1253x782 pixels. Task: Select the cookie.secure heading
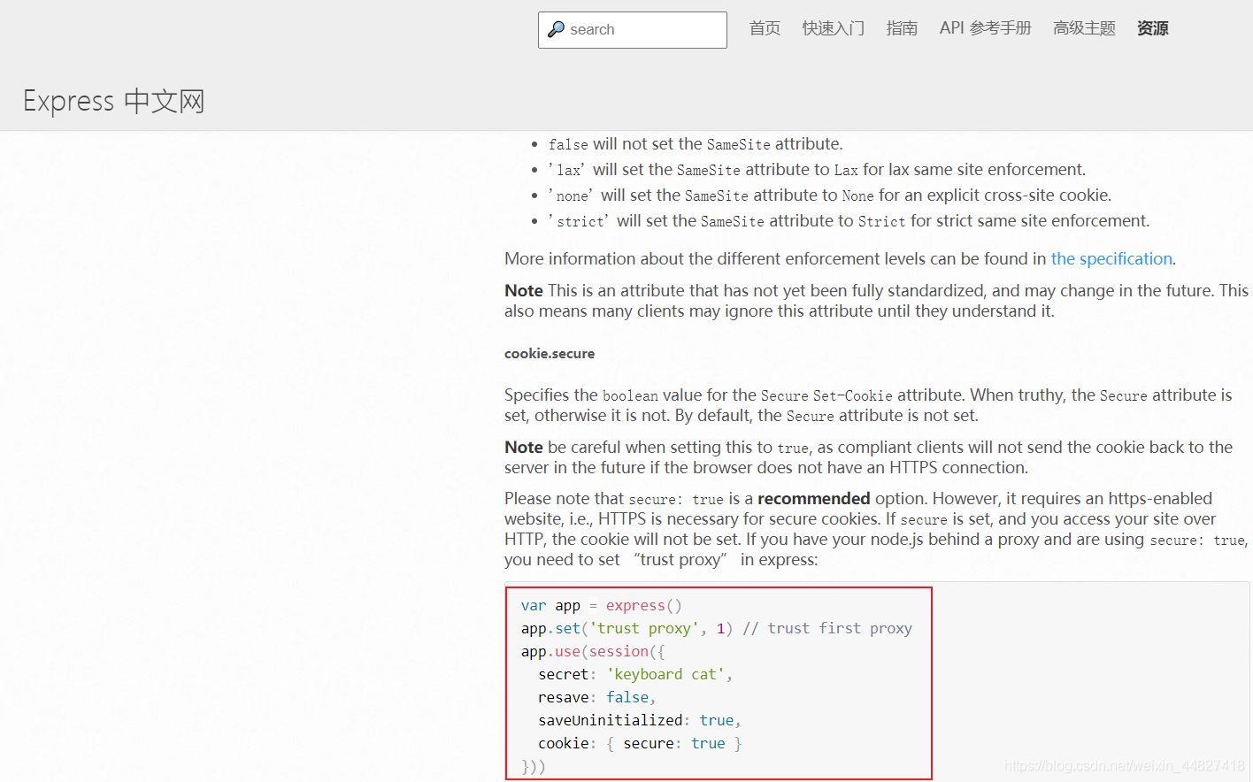point(550,353)
